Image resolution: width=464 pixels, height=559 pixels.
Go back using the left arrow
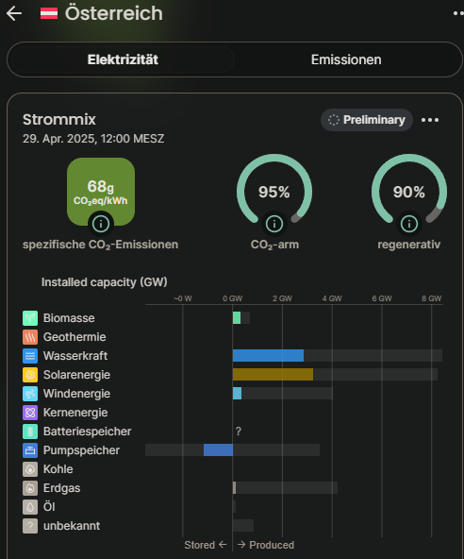[14, 13]
